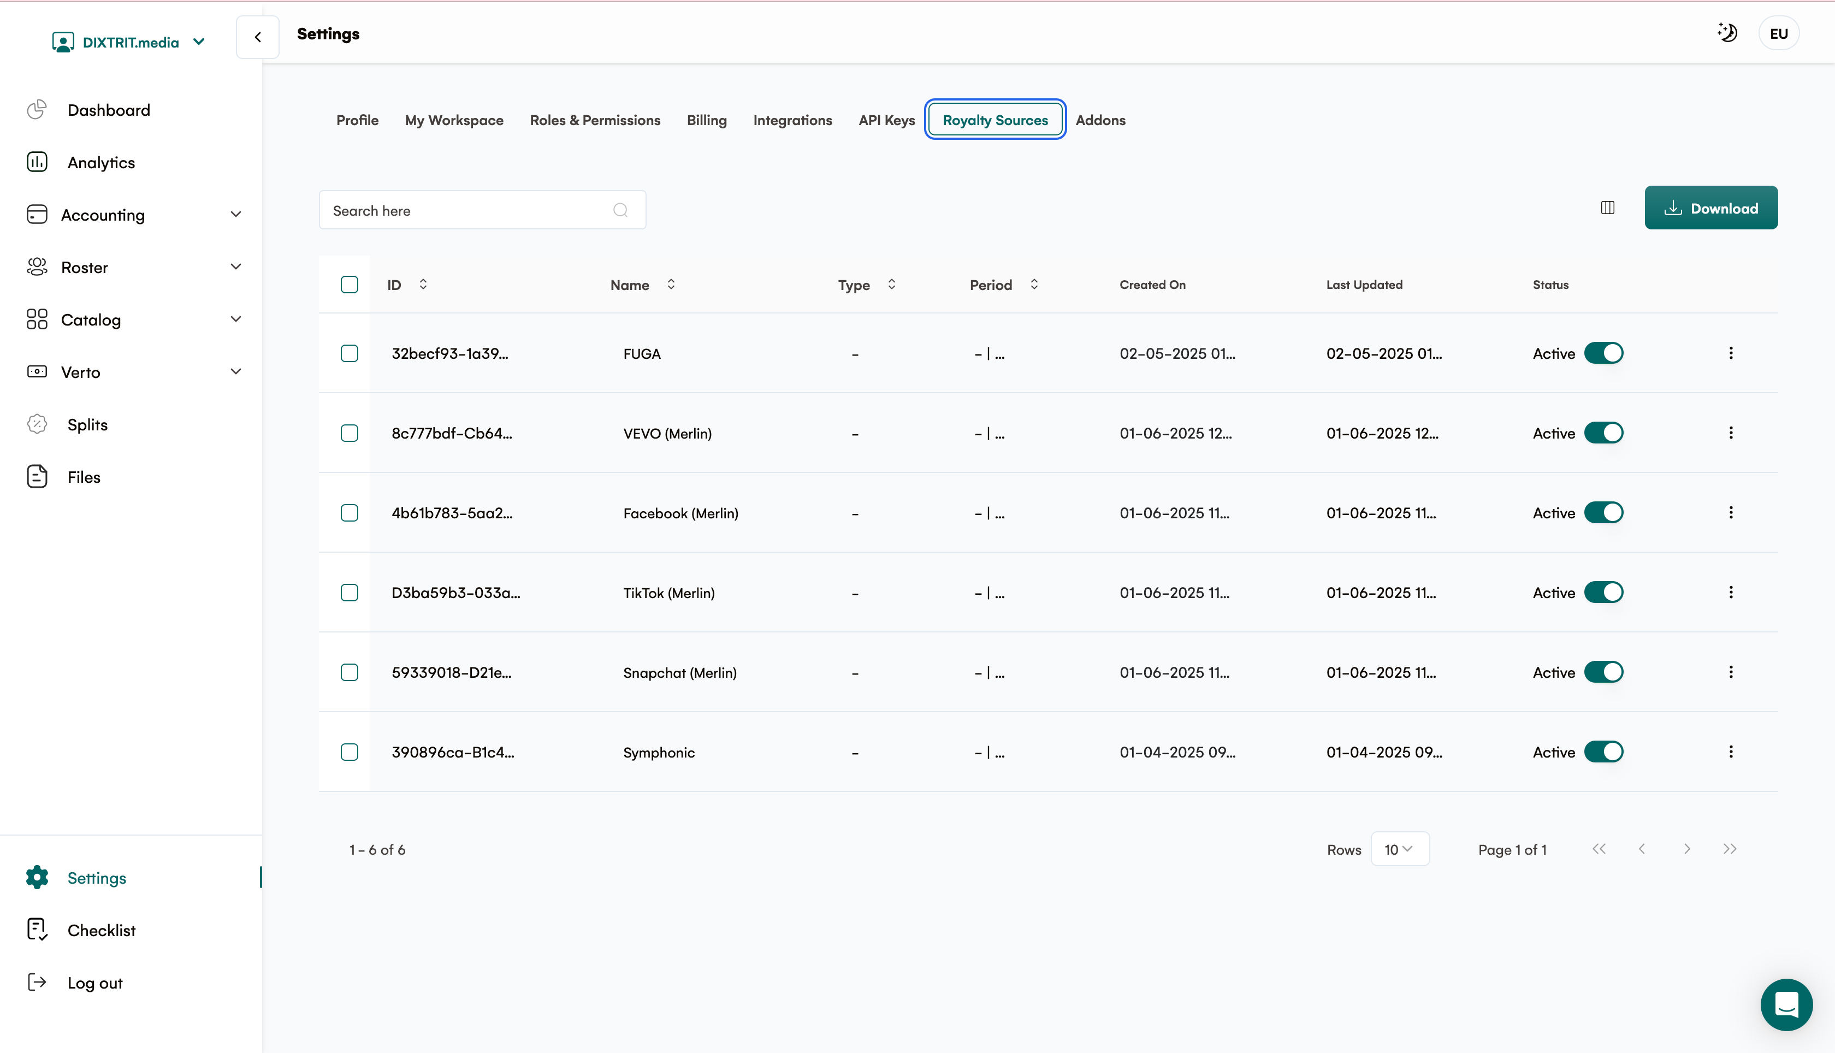Click the 1 - 6 of 6 count

tap(377, 850)
